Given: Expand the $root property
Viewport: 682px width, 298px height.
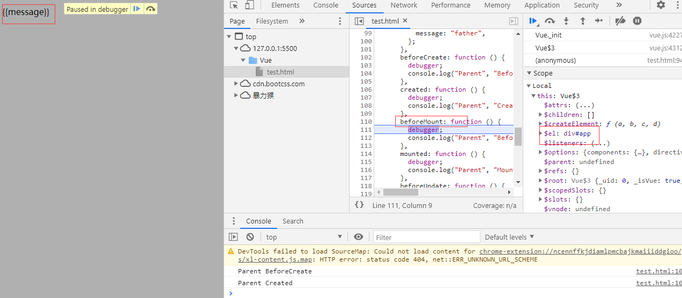Looking at the screenshot, I should (540, 181).
